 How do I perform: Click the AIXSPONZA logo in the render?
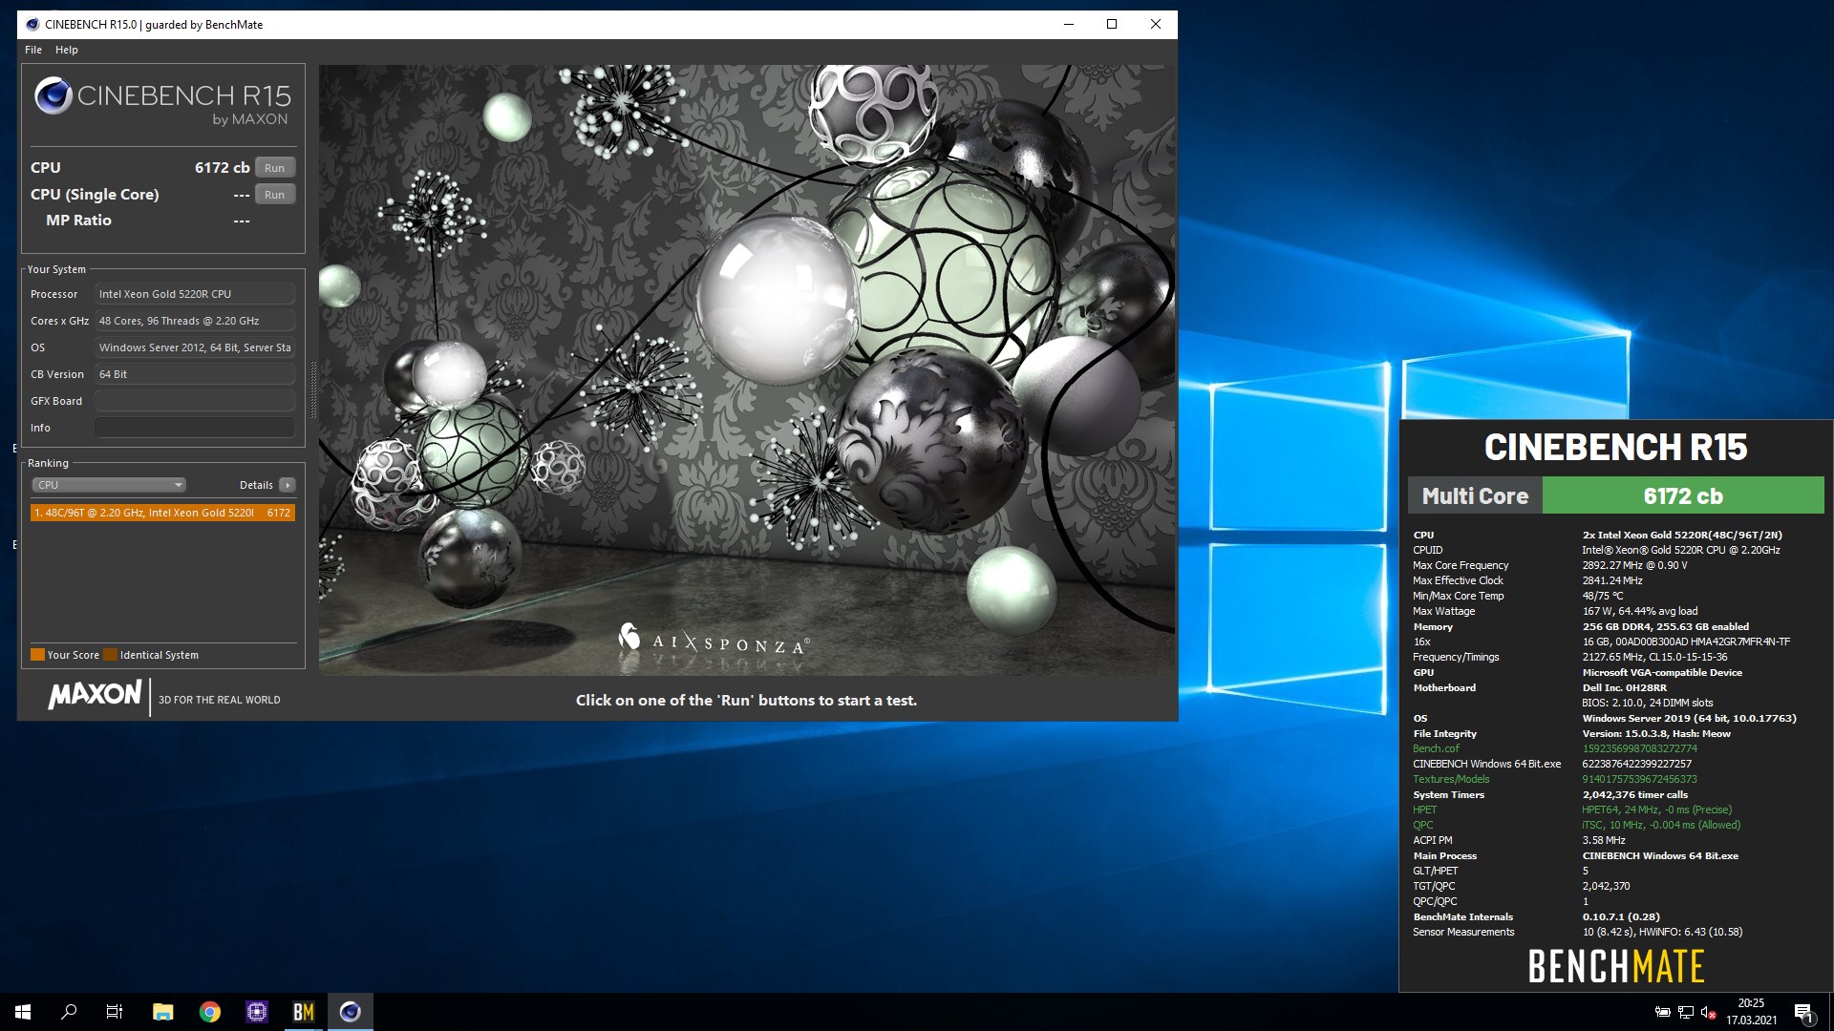[714, 640]
